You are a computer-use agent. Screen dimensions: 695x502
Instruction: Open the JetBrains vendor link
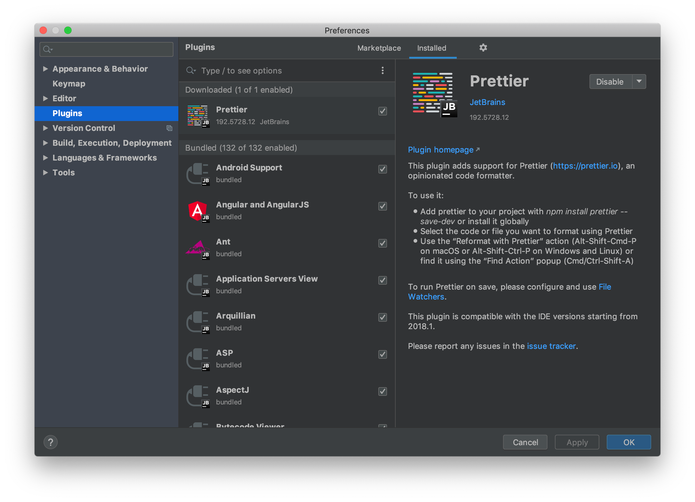pyautogui.click(x=487, y=102)
